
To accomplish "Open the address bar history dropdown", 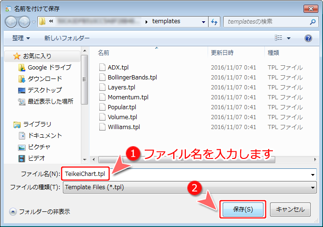I will pyautogui.click(x=203, y=22).
